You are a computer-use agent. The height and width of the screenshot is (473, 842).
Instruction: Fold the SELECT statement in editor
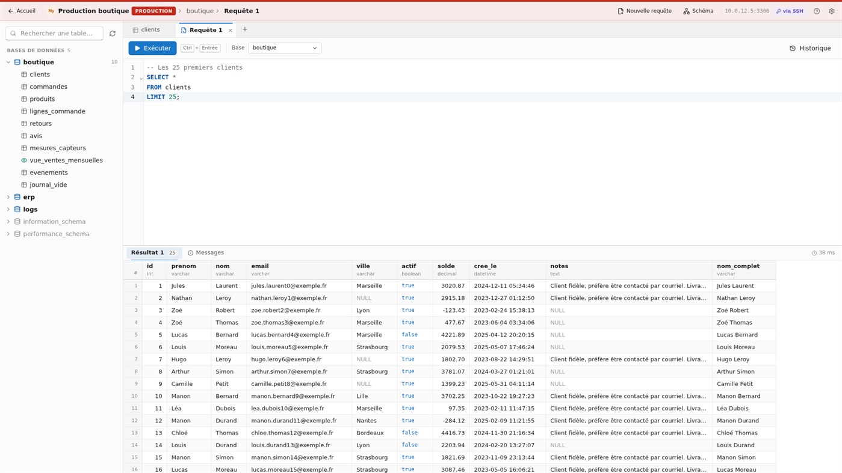coord(141,78)
